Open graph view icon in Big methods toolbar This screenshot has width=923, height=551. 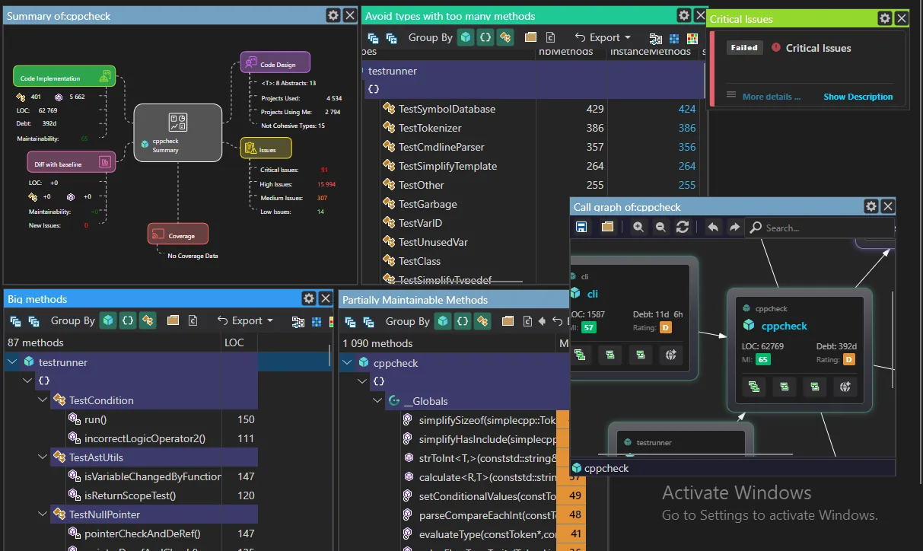298,321
